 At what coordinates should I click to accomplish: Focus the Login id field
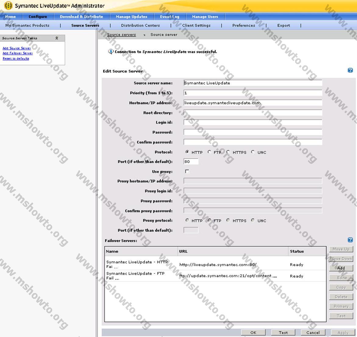(x=253, y=122)
